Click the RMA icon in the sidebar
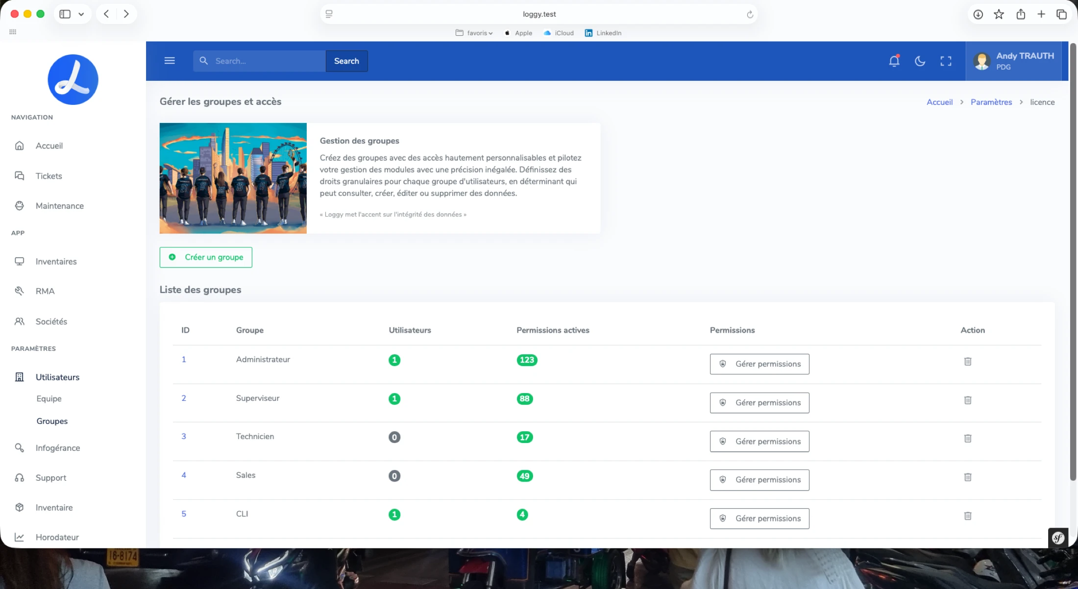Image resolution: width=1078 pixels, height=589 pixels. [x=19, y=291]
